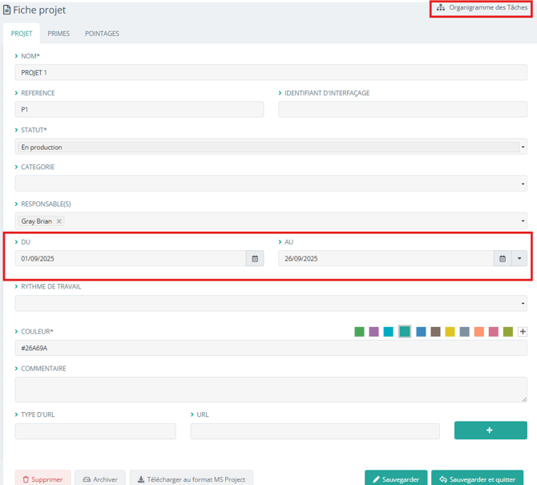The height and width of the screenshot is (485, 537).
Task: Click the plus icon to add custom color
Action: 523,332
